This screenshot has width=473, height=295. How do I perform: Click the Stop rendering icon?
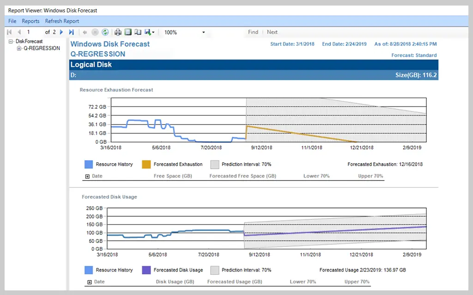pyautogui.click(x=95, y=32)
